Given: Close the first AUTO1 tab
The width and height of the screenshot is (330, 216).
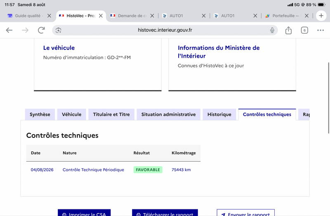Looking at the screenshot, I should click(204, 16).
